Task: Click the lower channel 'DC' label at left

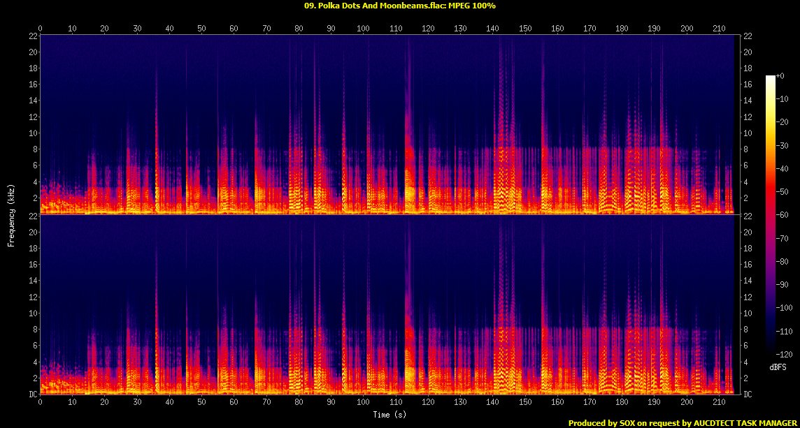Action: click(x=31, y=394)
